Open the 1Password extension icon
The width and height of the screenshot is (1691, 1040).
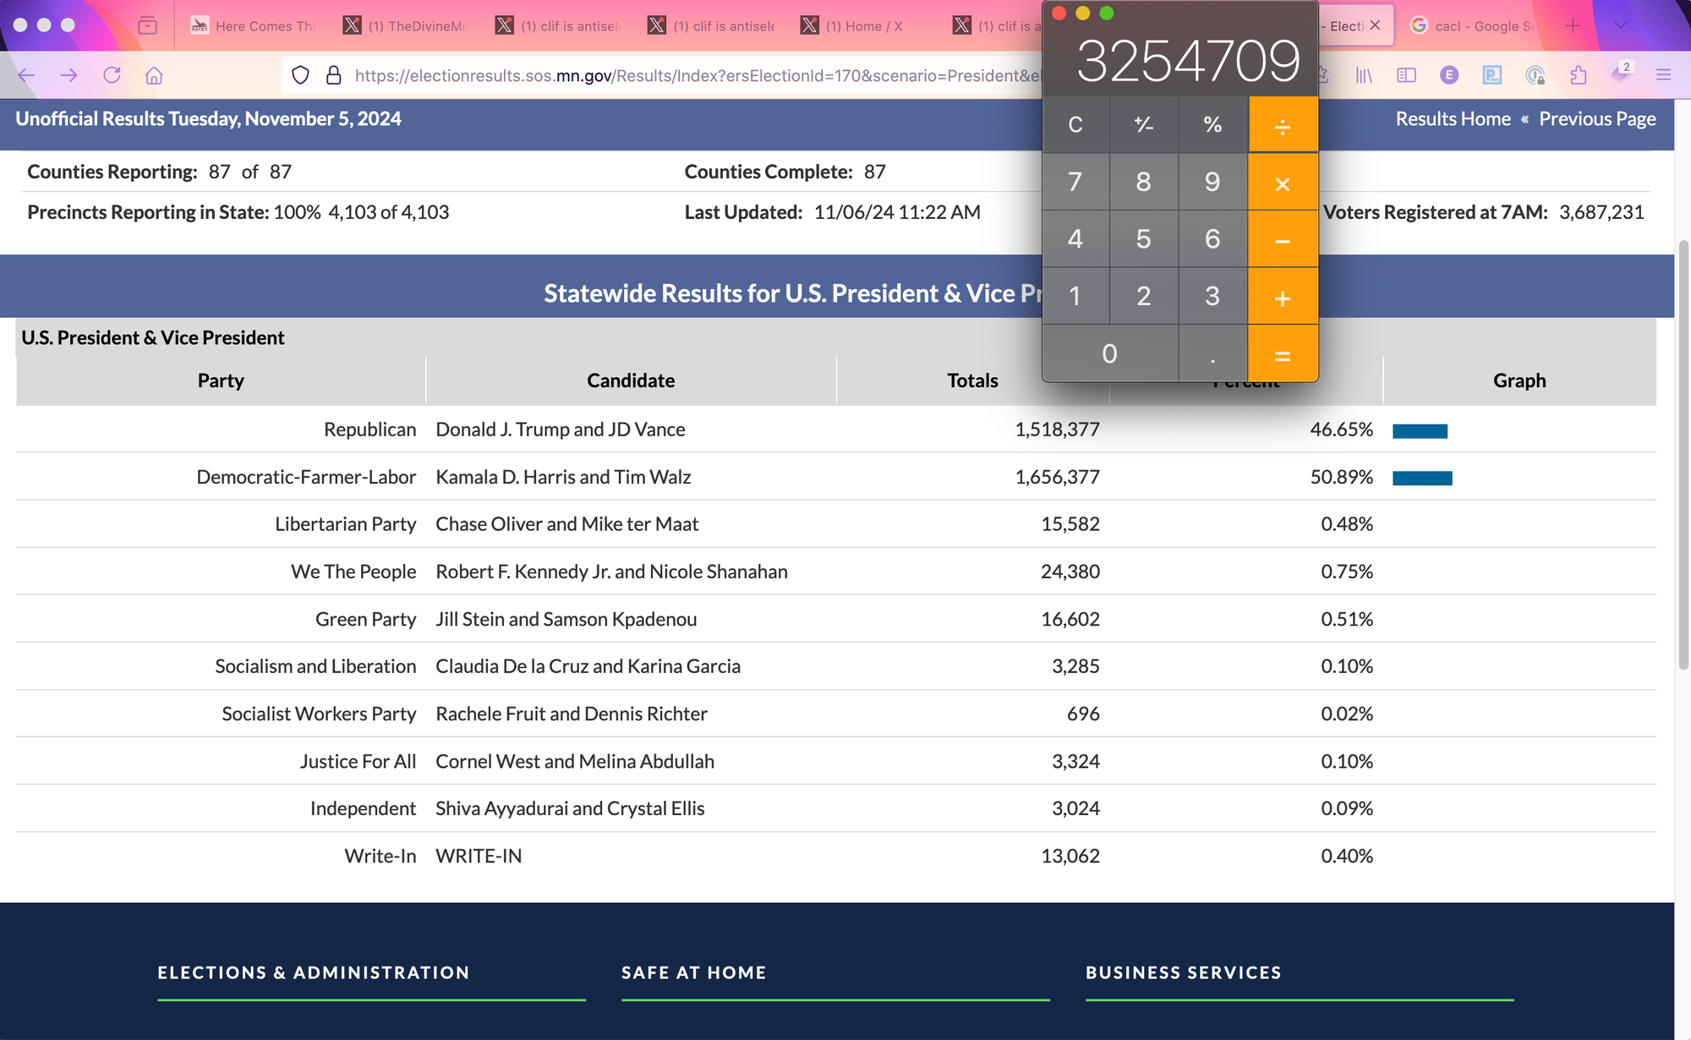coord(1535,75)
